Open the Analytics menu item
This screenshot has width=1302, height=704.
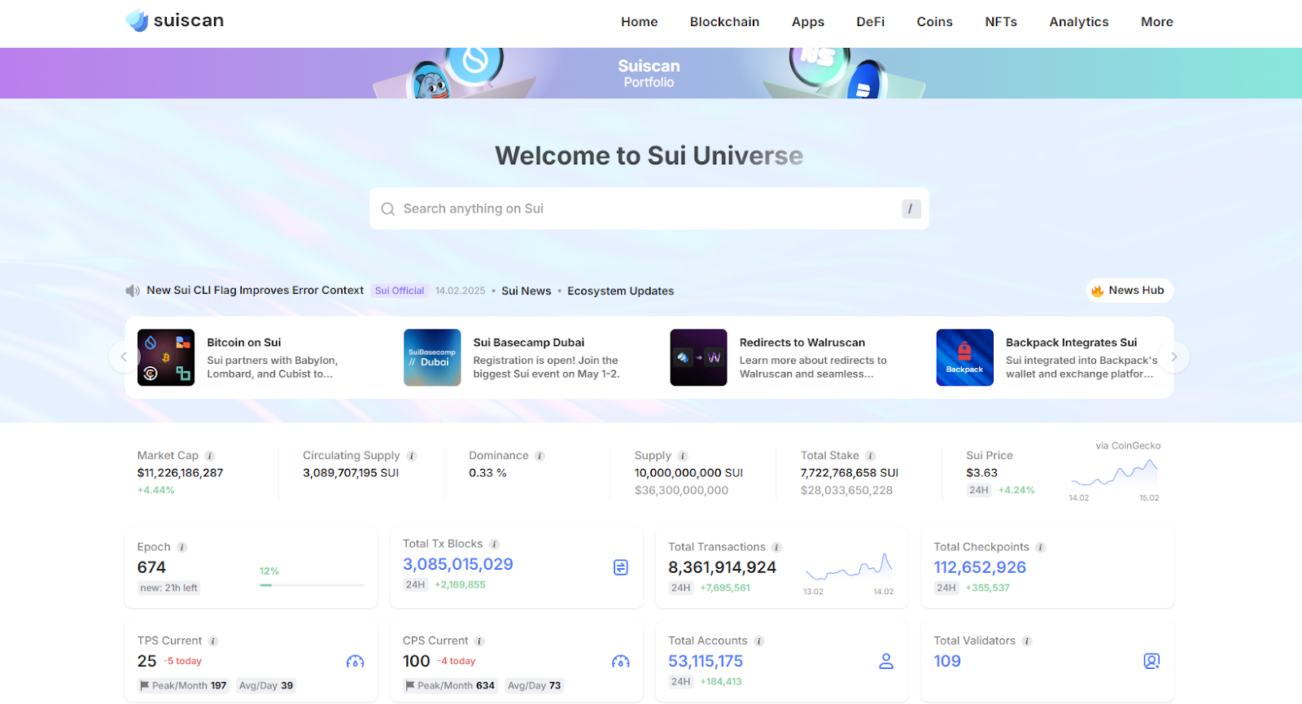1078,22
